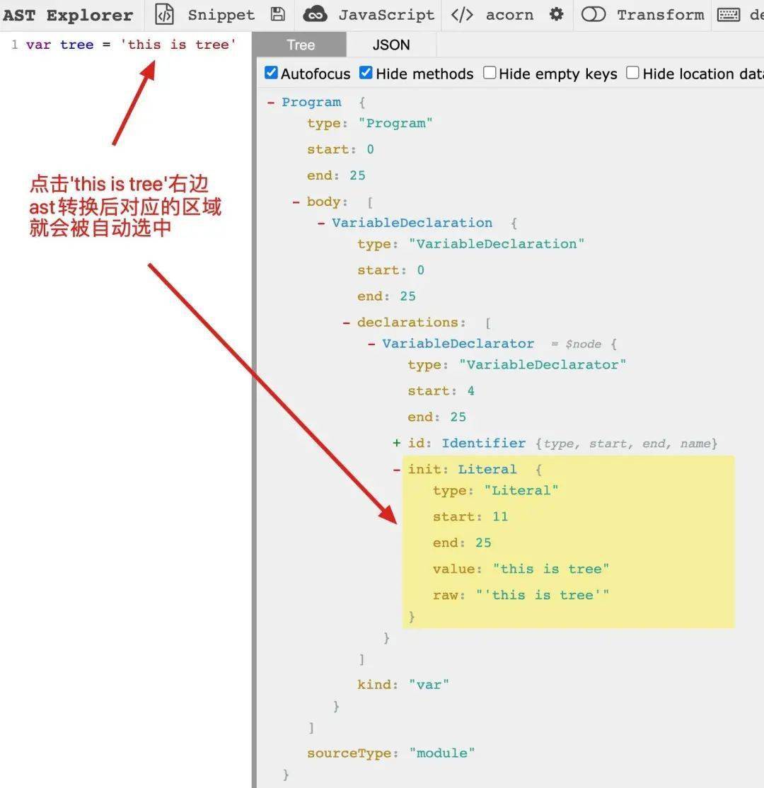The image size is (764, 788).
Task: Uncheck the Autofocus checkbox
Action: point(271,73)
